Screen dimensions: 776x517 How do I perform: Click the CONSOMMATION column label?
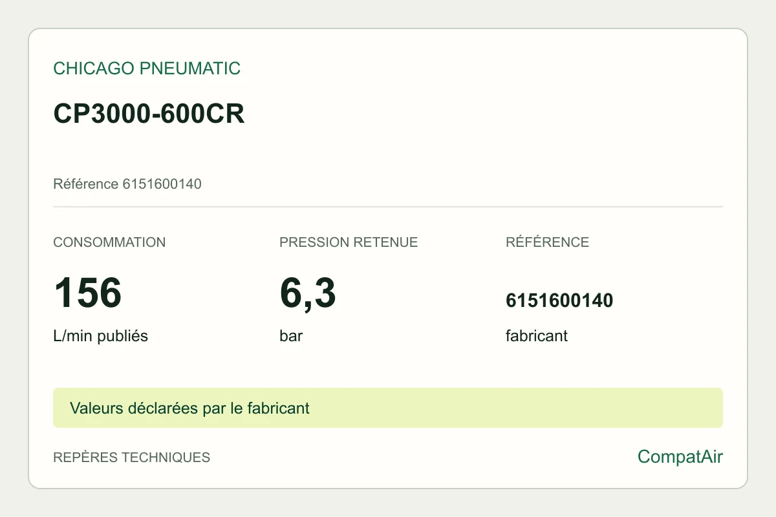pos(109,242)
